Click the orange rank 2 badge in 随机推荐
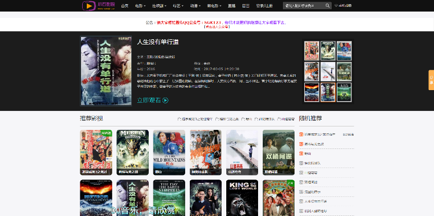This screenshot has width=434, height=216. coord(301,144)
